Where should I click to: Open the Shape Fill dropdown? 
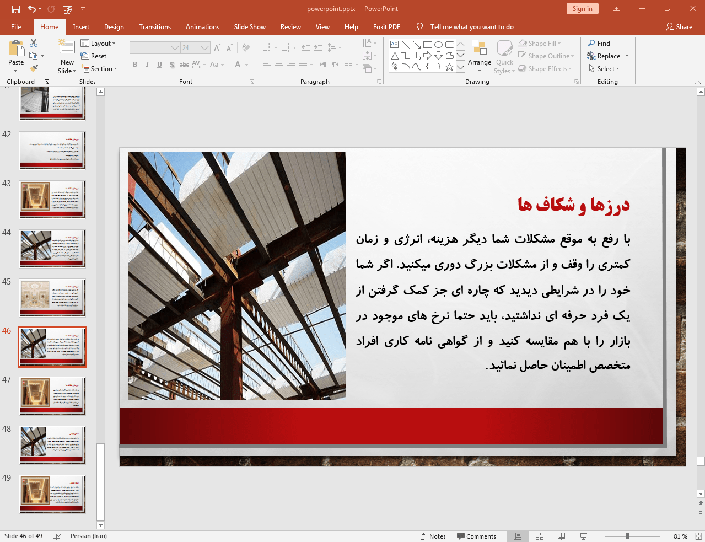[540, 43]
